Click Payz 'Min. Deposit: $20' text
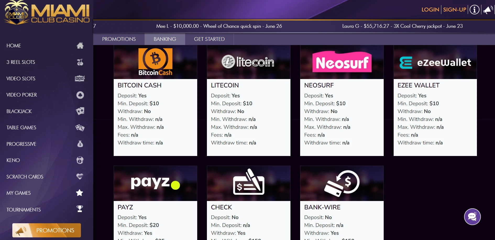 point(138,225)
